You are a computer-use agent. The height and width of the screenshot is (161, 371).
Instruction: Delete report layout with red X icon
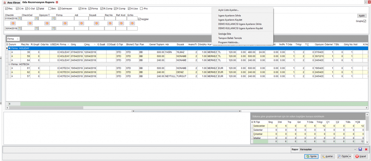pyautogui.click(x=366, y=149)
